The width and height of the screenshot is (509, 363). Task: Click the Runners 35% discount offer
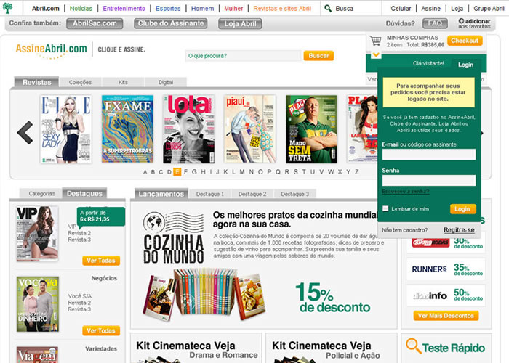pos(446,269)
